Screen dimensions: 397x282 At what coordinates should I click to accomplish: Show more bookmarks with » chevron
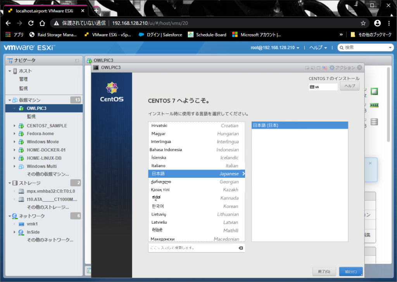click(x=341, y=35)
